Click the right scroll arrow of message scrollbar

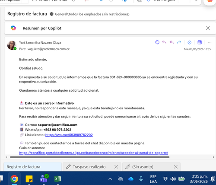point(213,157)
